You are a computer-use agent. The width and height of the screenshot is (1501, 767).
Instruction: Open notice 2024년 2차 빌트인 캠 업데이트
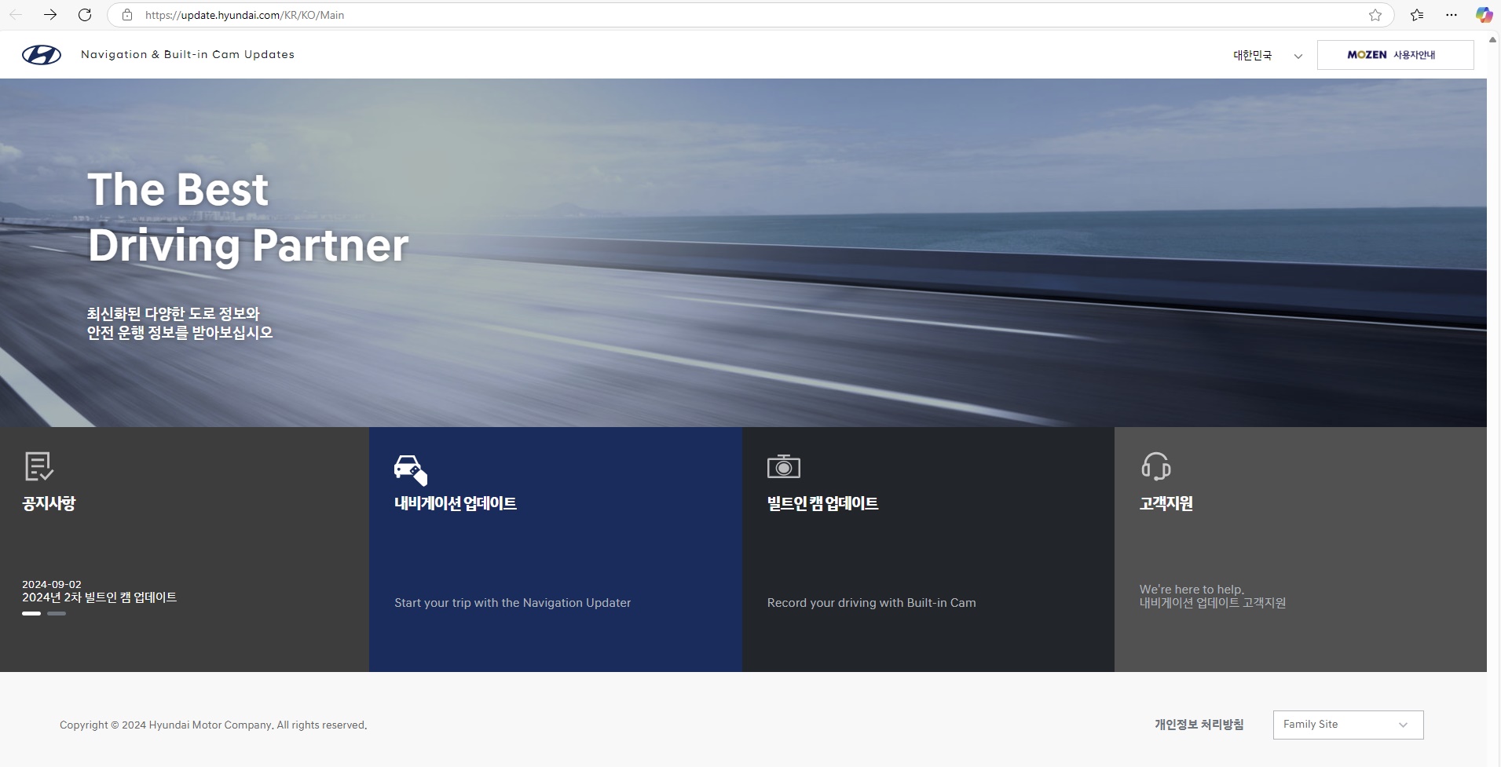[100, 597]
